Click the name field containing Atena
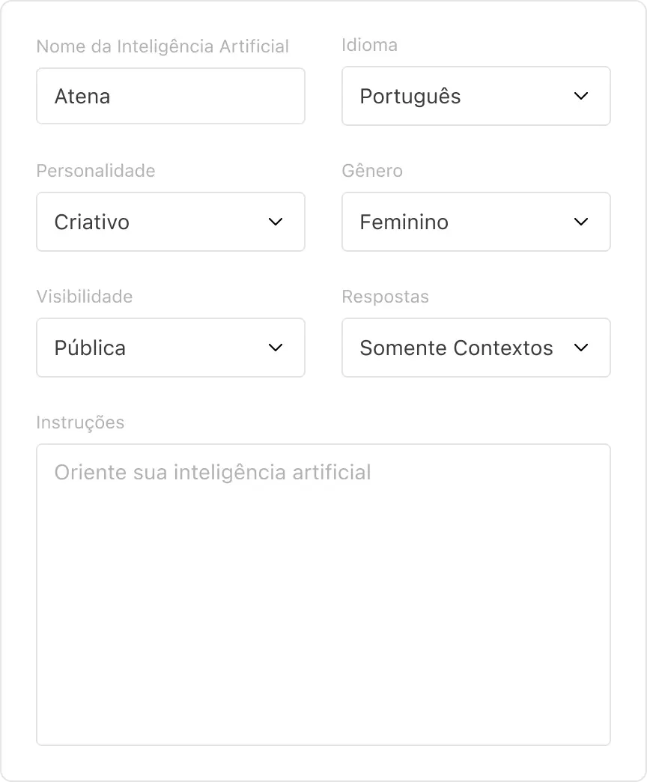The image size is (647, 782). pyautogui.click(x=171, y=96)
